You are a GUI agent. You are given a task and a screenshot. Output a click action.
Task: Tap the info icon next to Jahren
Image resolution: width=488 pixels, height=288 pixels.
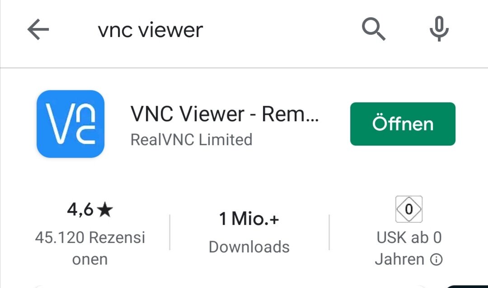[436, 260]
